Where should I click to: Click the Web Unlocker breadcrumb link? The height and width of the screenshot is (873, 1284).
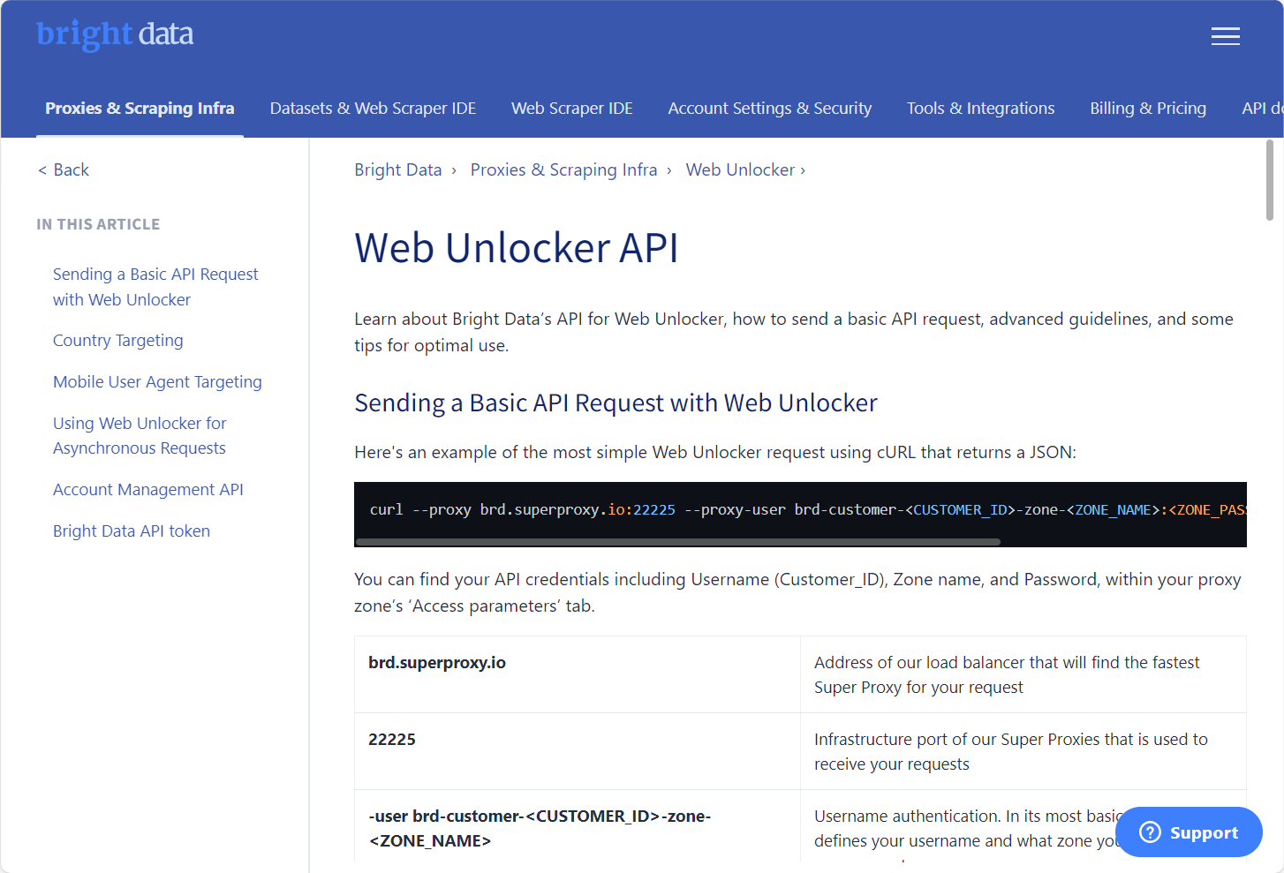click(x=740, y=169)
